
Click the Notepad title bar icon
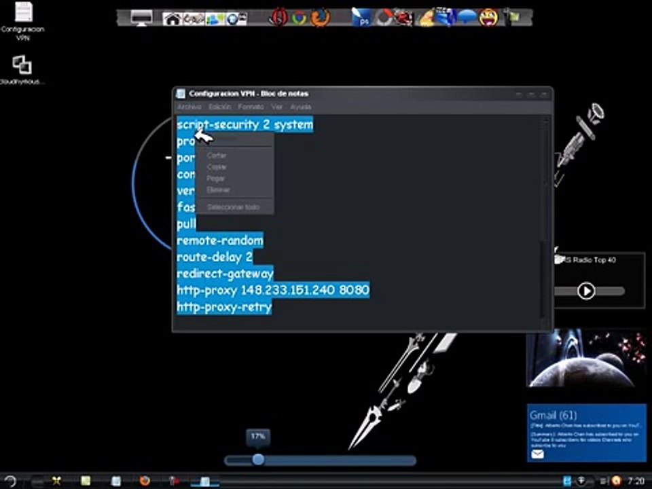tap(181, 94)
